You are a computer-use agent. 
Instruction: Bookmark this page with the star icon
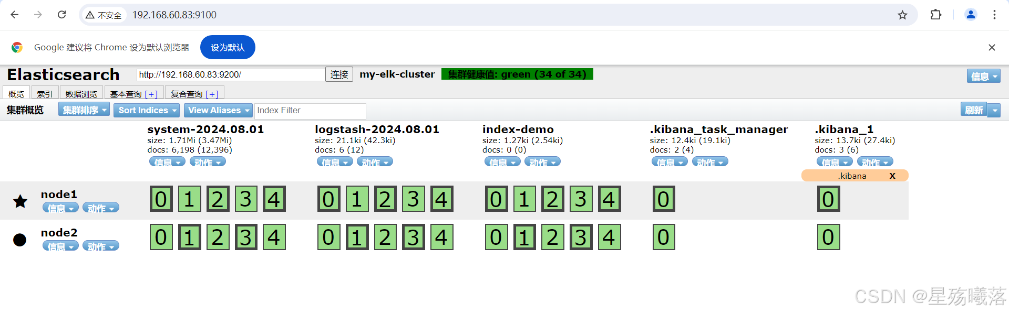902,15
